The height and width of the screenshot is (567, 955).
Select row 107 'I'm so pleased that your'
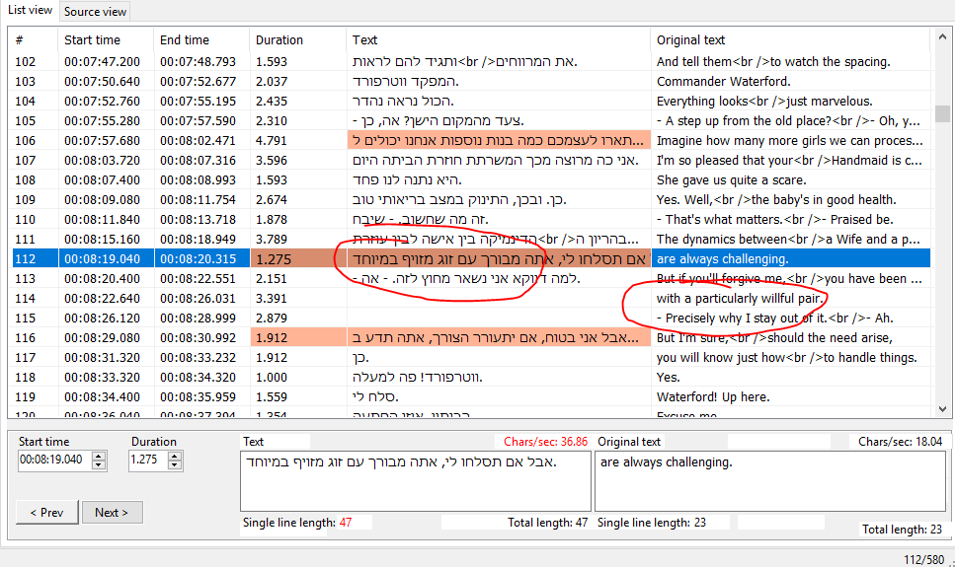[x=471, y=160]
